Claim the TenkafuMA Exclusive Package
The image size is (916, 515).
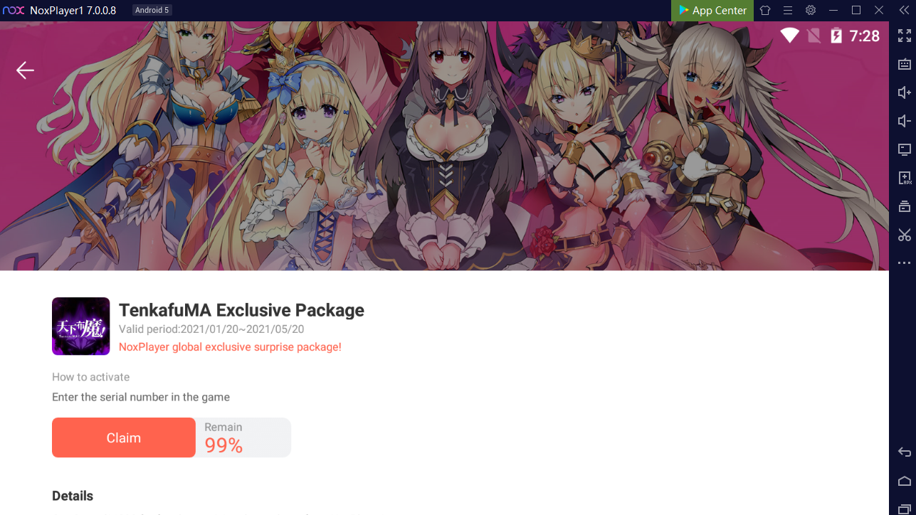pos(124,437)
